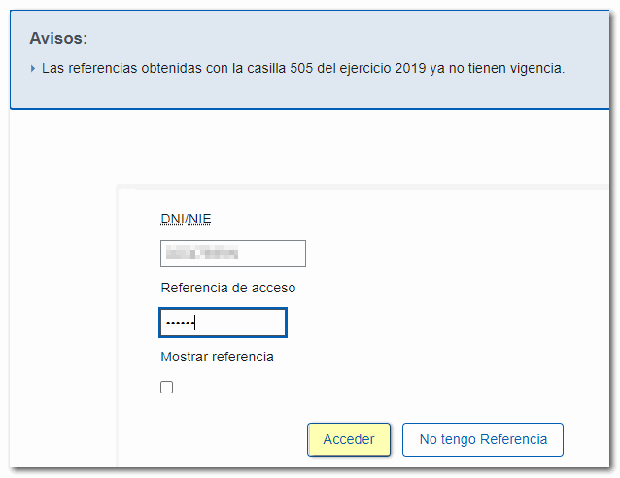Screen dimensions: 620x478
Task: Click the white gap below the Avisos panel
Action: pyautogui.click(x=311, y=146)
